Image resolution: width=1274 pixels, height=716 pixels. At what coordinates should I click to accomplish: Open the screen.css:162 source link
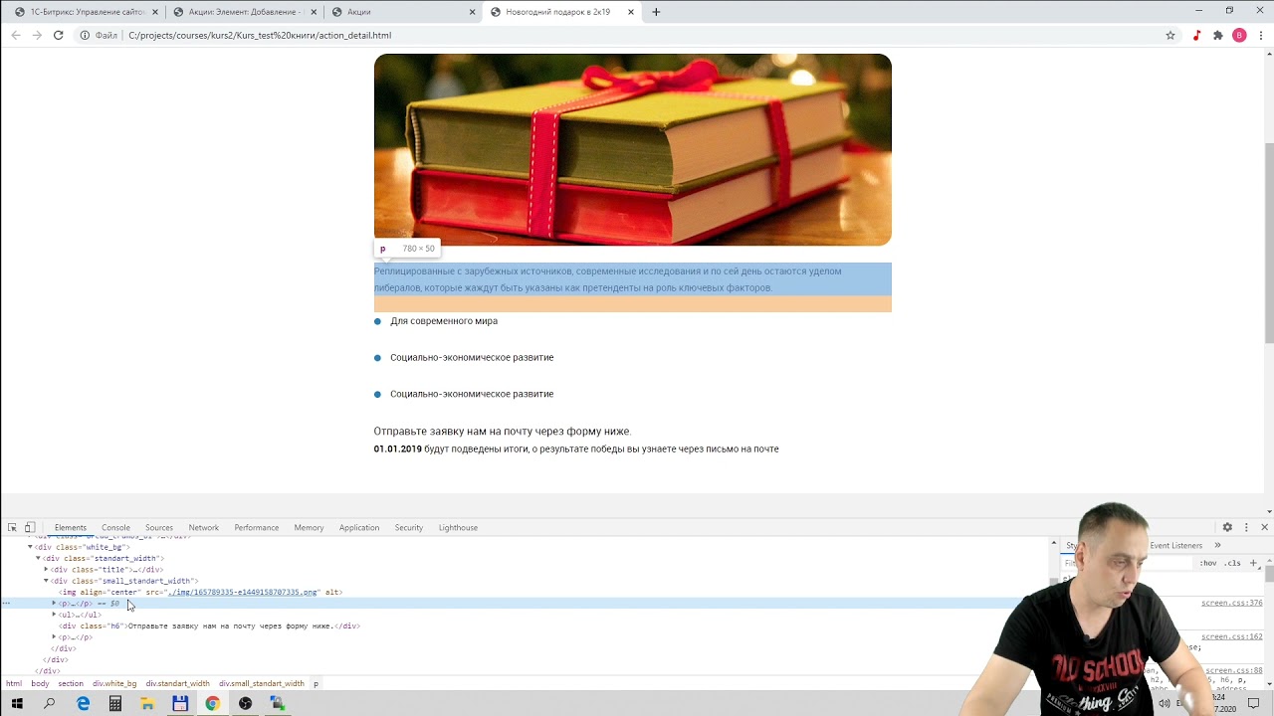pos(1231,636)
